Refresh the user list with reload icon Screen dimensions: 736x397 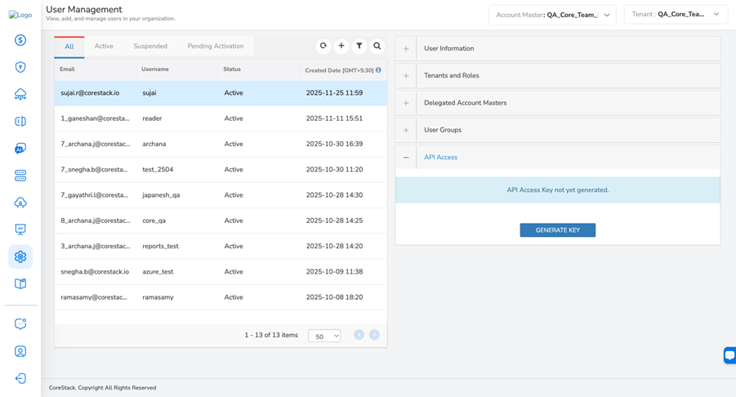pyautogui.click(x=323, y=46)
